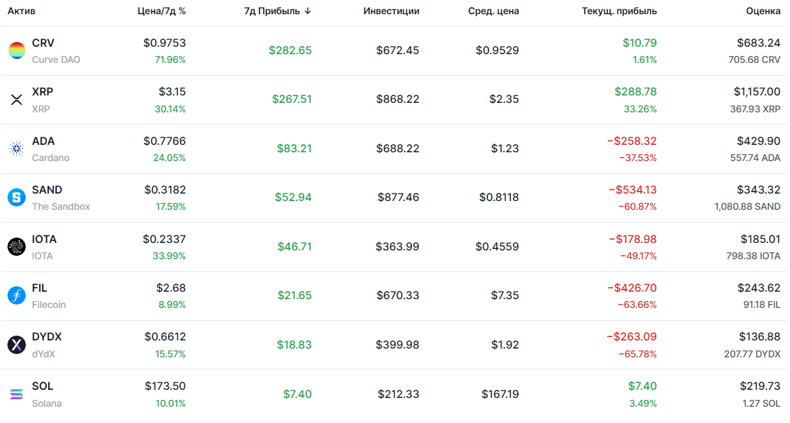The width and height of the screenshot is (790, 423).
Task: Click the IOTA coin logo icon
Action: click(16, 247)
